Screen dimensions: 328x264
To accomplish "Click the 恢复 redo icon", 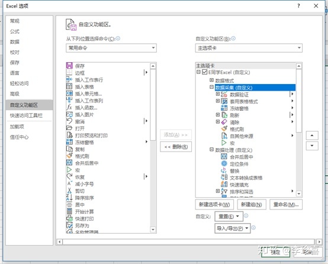I will [x=69, y=177].
